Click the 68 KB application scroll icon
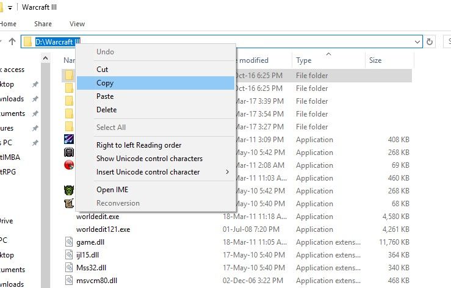 pos(69,203)
